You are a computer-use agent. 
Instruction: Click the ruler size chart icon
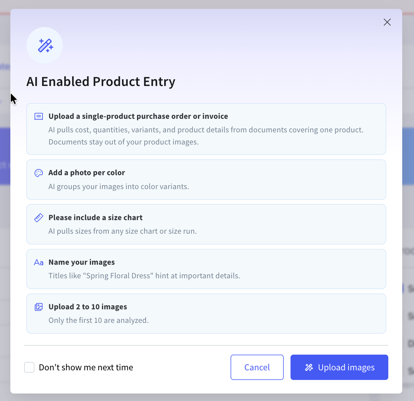click(39, 218)
